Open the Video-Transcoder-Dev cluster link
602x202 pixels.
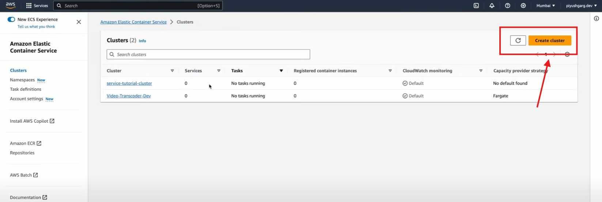tap(129, 96)
